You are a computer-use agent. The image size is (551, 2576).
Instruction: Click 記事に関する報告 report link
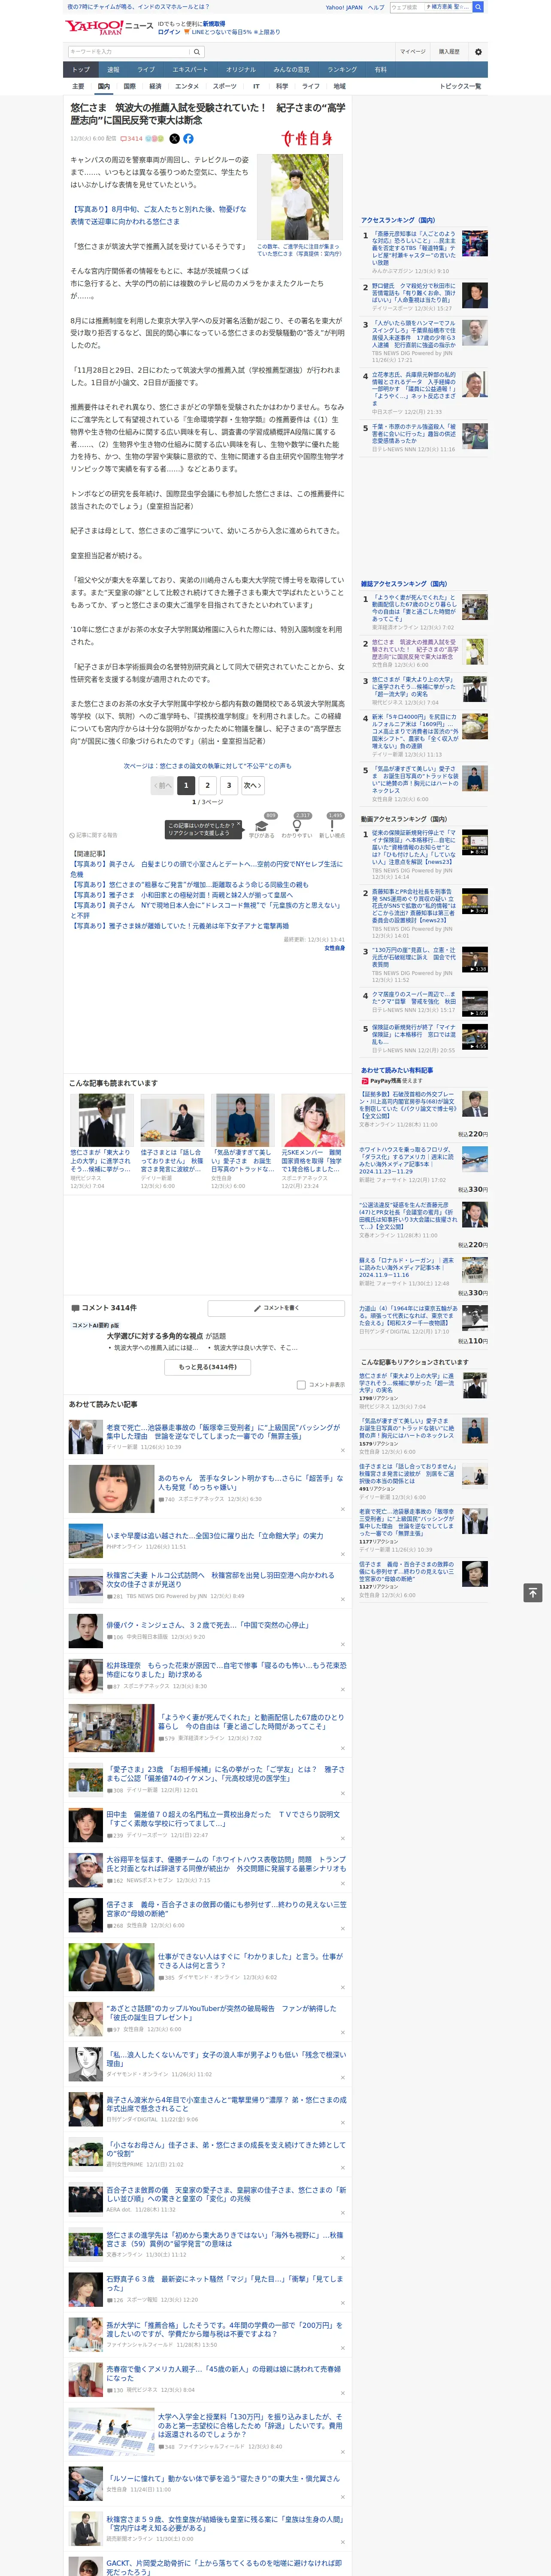pos(94,835)
